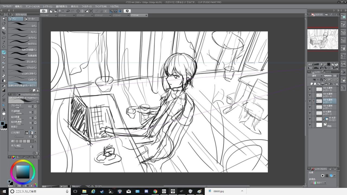Viewport: 347px width, 195px height.
Task: Delete sub tool with trash icon
Action: tap(37, 90)
